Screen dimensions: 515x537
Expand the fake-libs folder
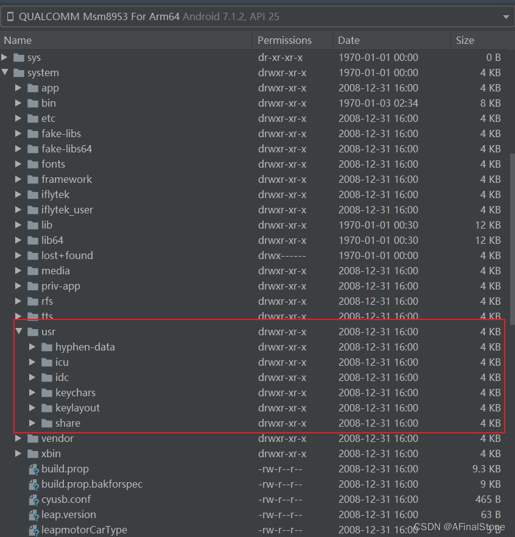tap(18, 133)
